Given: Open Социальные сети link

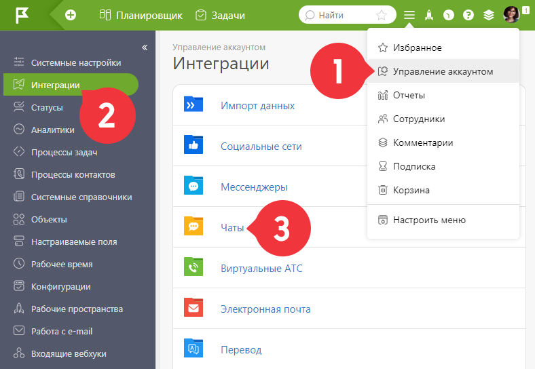Looking at the screenshot, I should coord(261,147).
